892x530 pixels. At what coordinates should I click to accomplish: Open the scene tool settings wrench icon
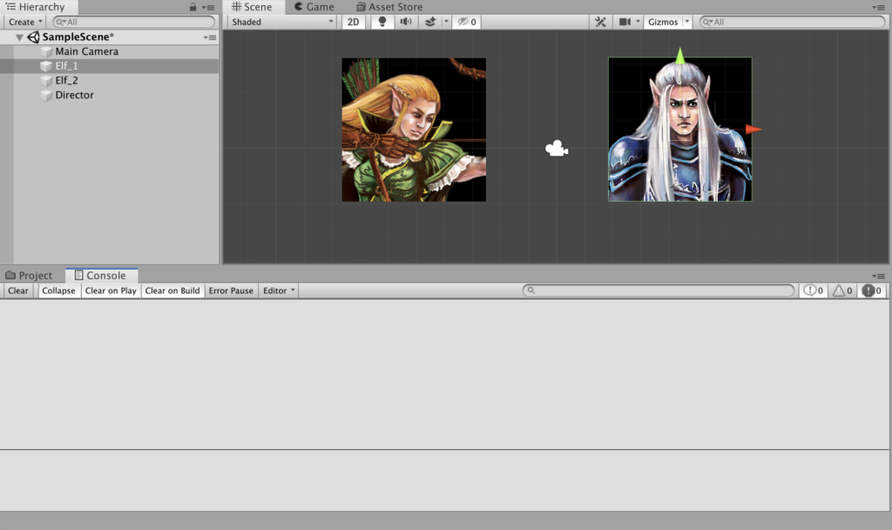(x=600, y=22)
